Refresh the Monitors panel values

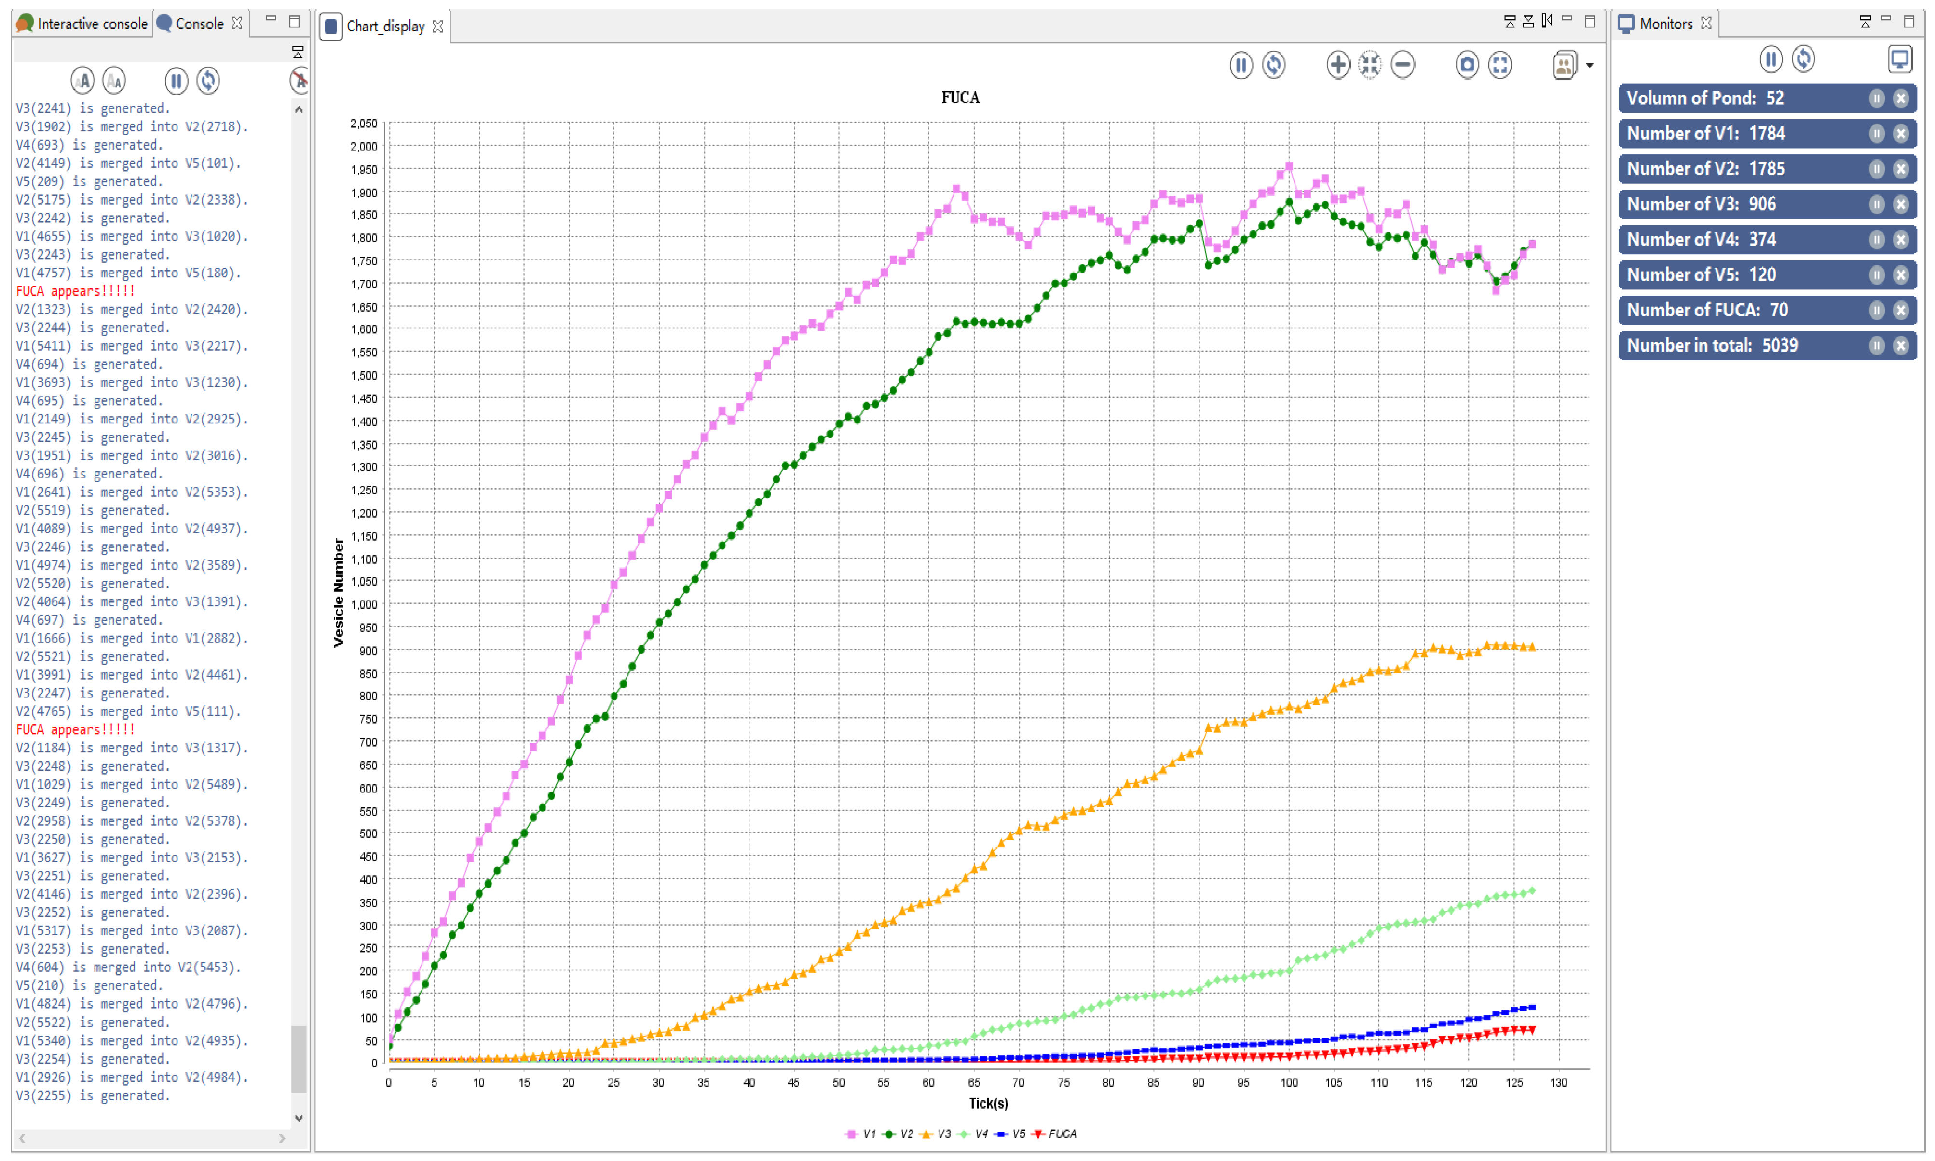(x=1804, y=59)
